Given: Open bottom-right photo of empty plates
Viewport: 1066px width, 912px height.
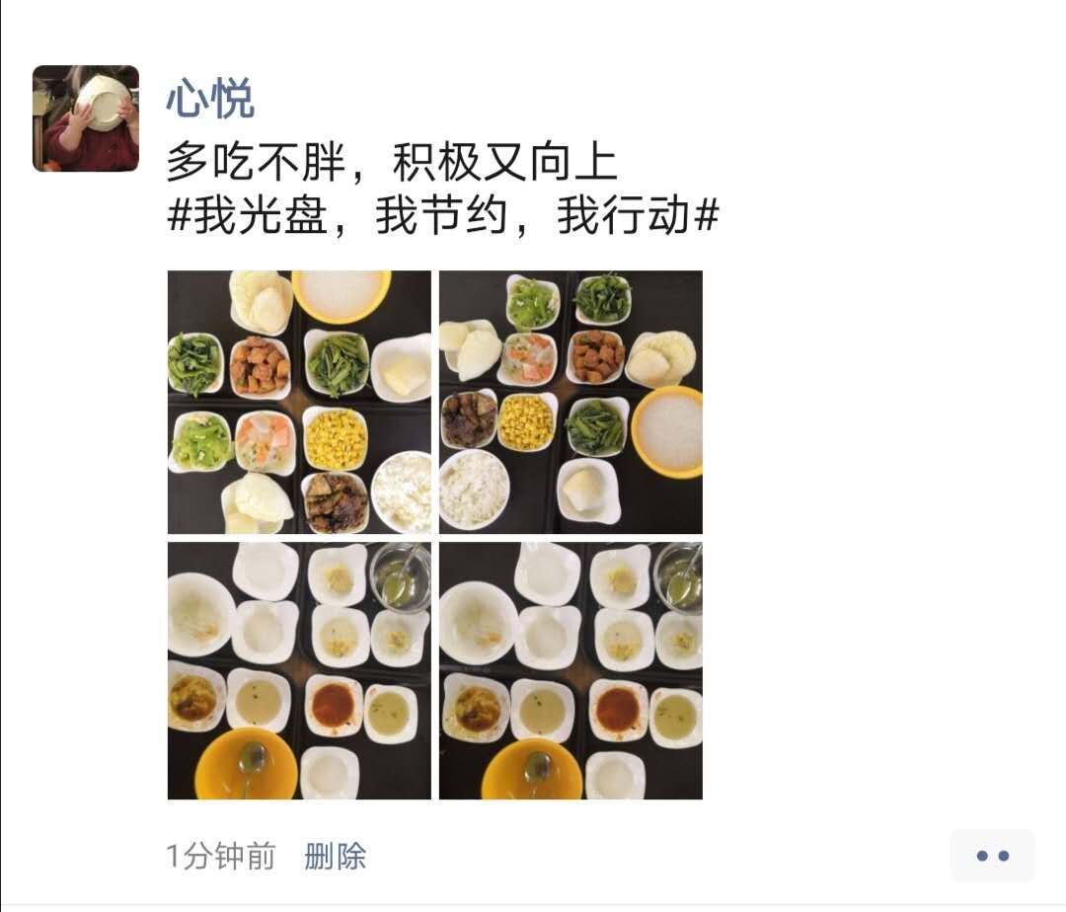Looking at the screenshot, I should [571, 670].
